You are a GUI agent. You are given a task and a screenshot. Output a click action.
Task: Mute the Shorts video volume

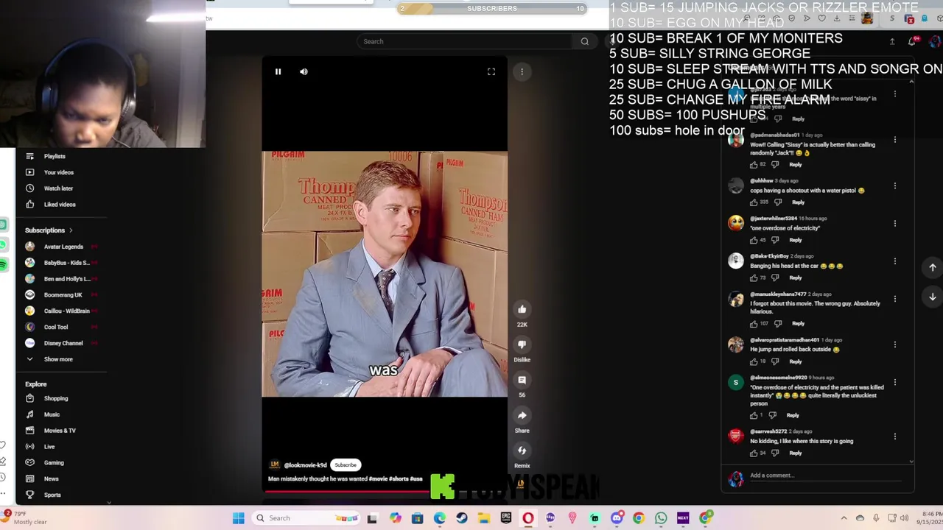coord(304,71)
